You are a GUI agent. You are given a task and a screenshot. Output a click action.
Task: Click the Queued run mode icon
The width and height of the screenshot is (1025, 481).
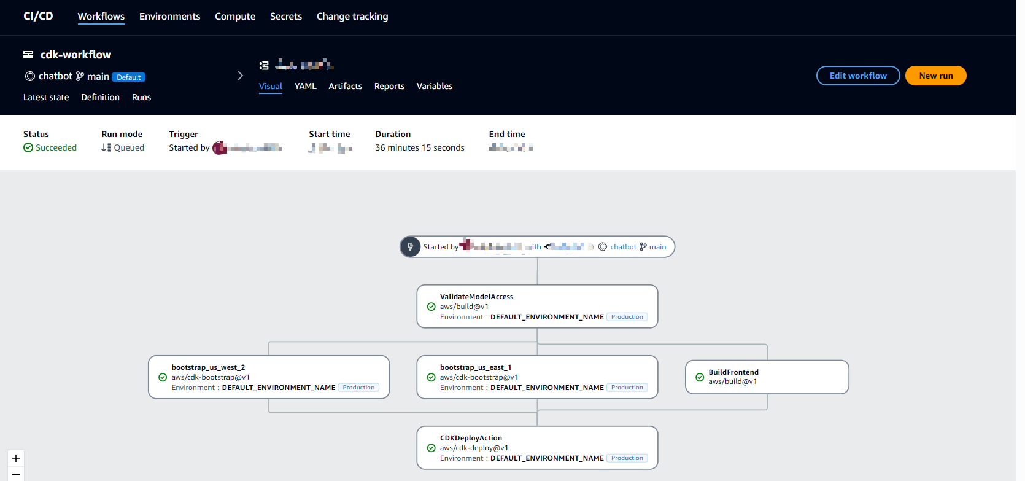point(106,147)
